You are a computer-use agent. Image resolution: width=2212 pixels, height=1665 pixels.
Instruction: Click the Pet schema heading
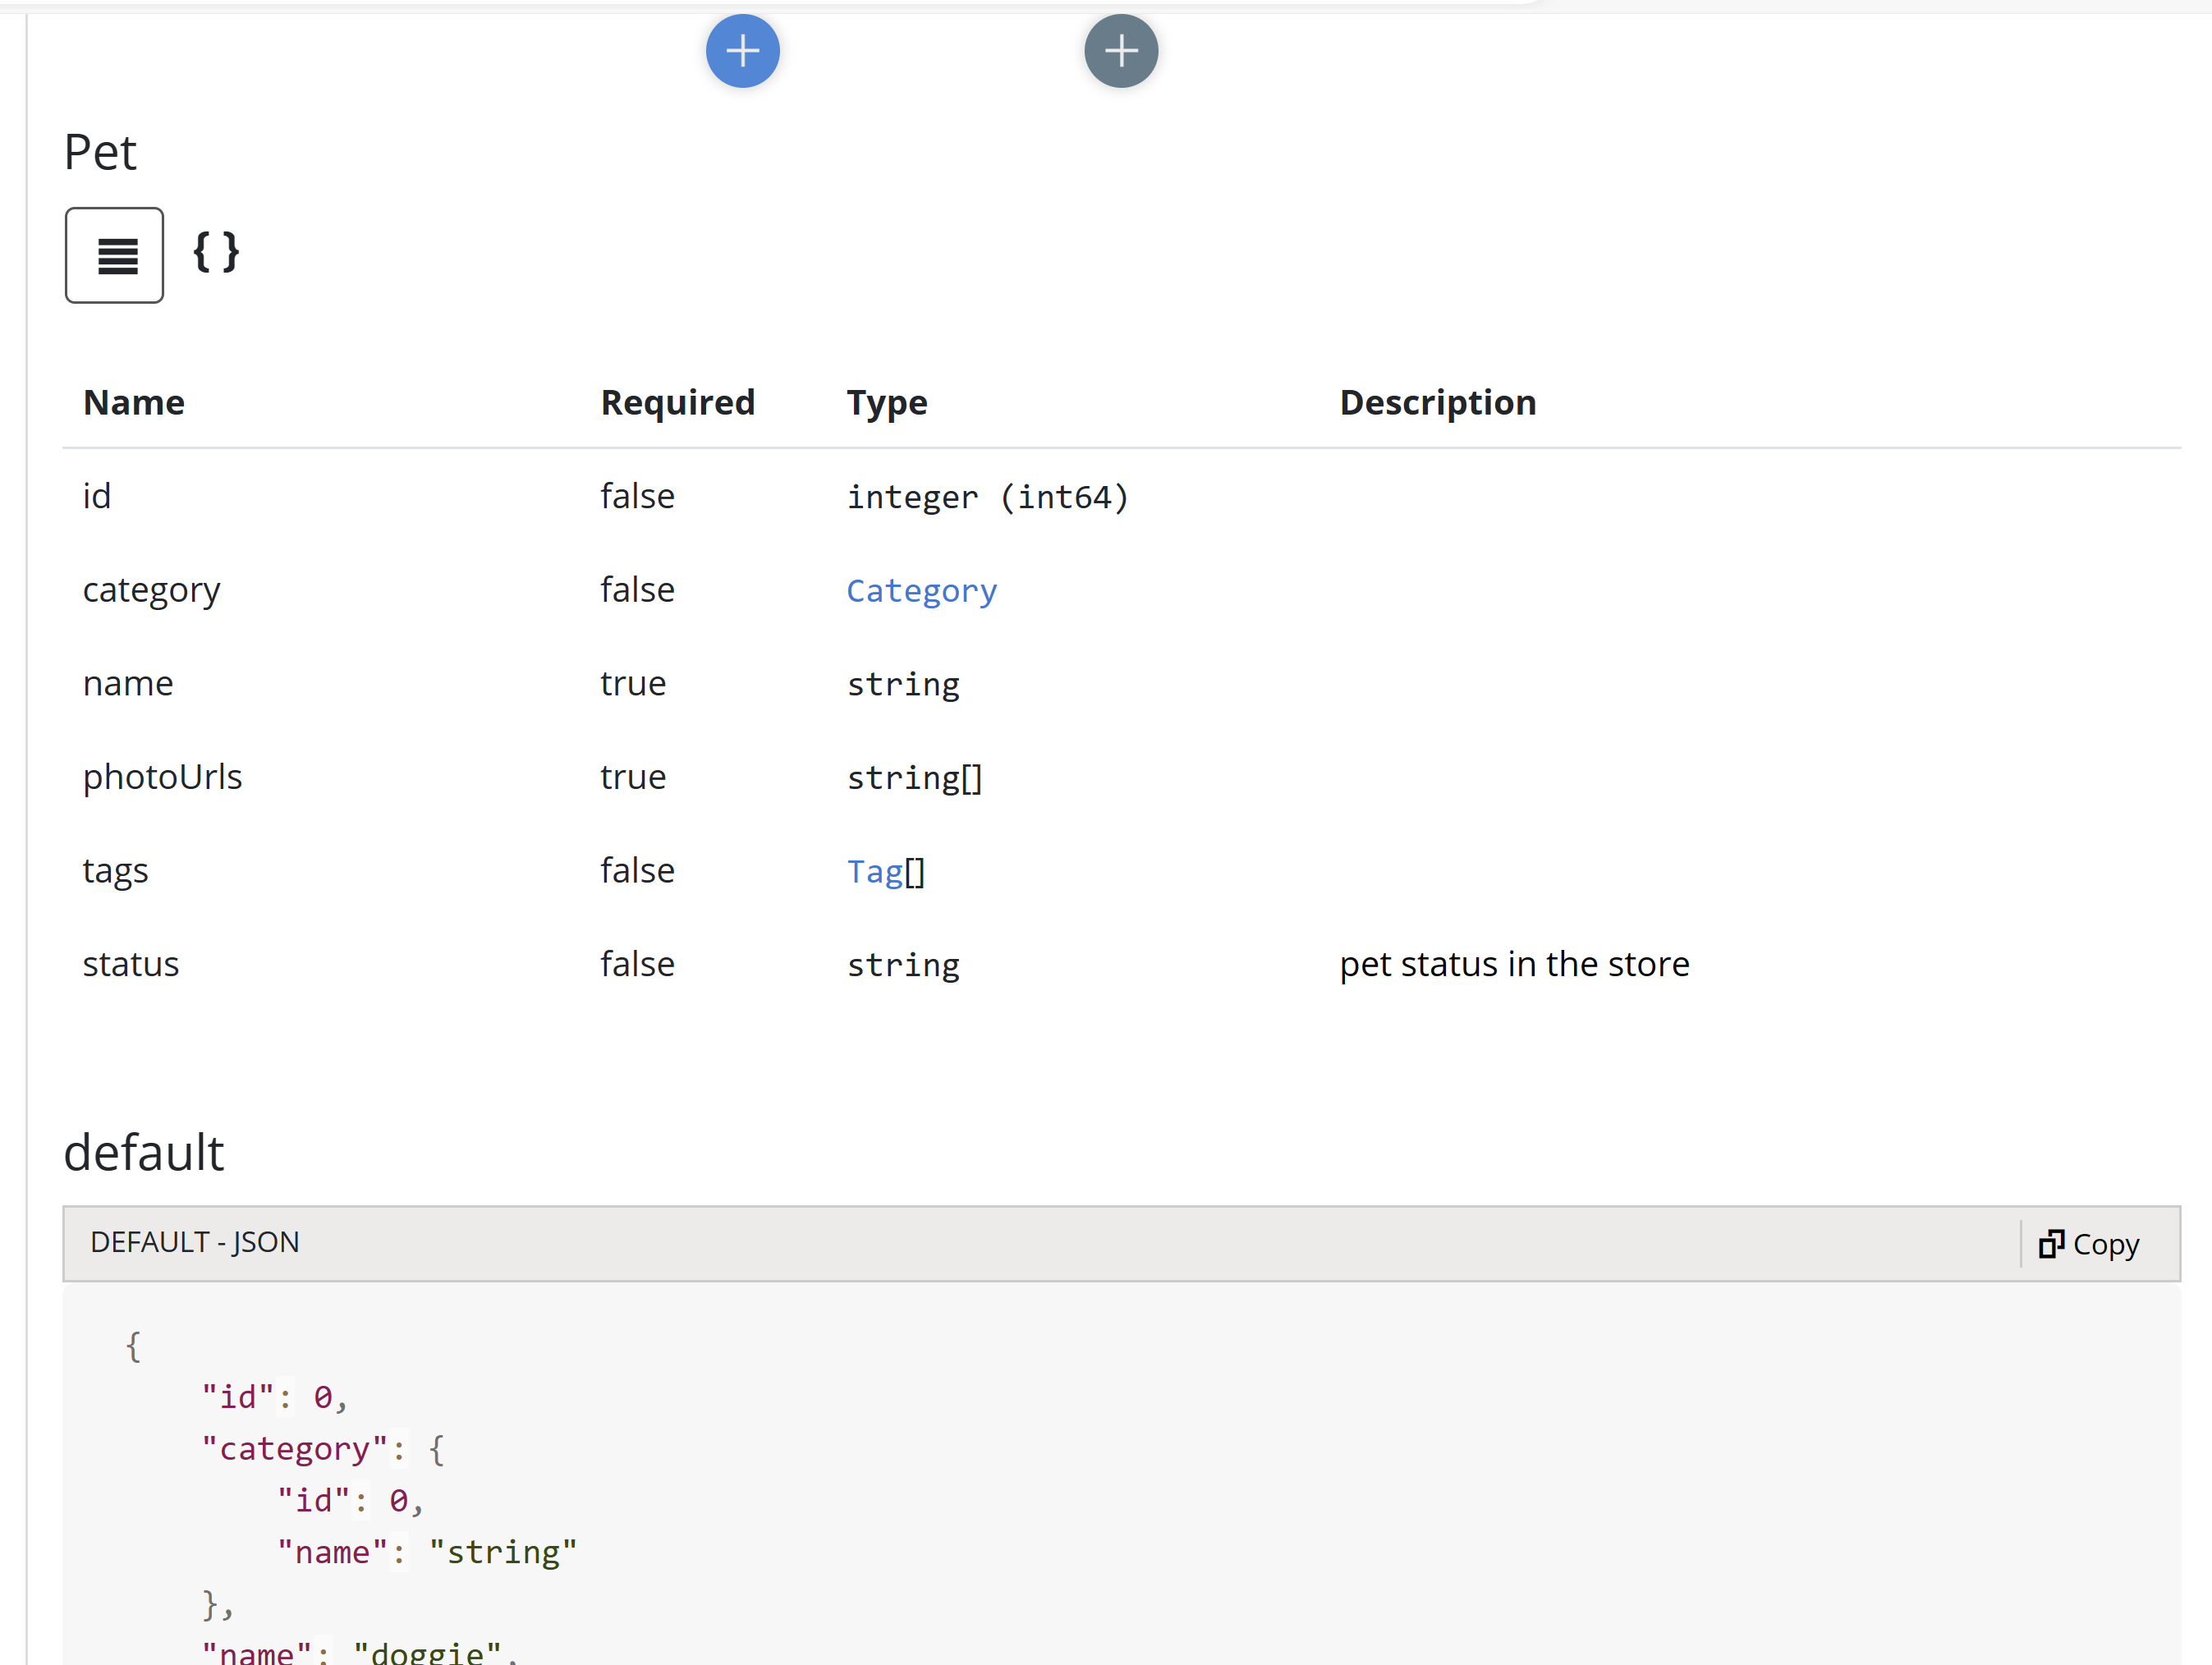[x=100, y=153]
